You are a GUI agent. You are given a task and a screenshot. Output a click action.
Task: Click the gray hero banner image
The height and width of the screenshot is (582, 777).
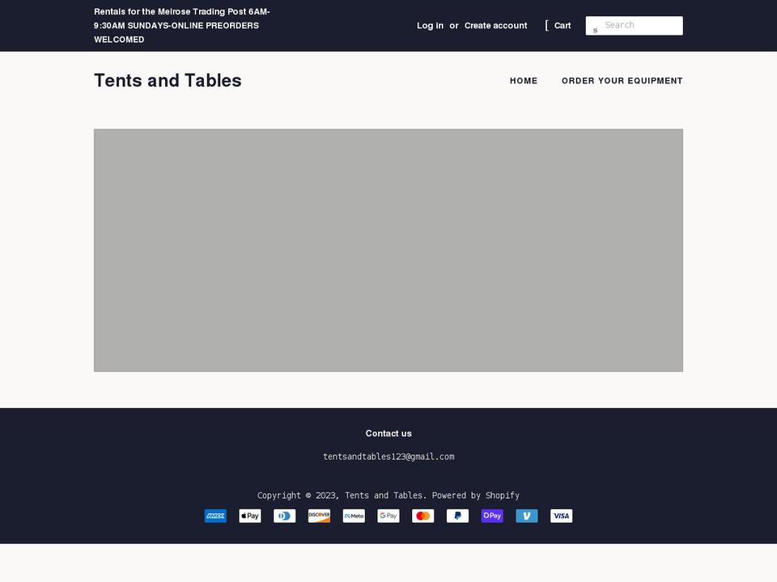[388, 251]
